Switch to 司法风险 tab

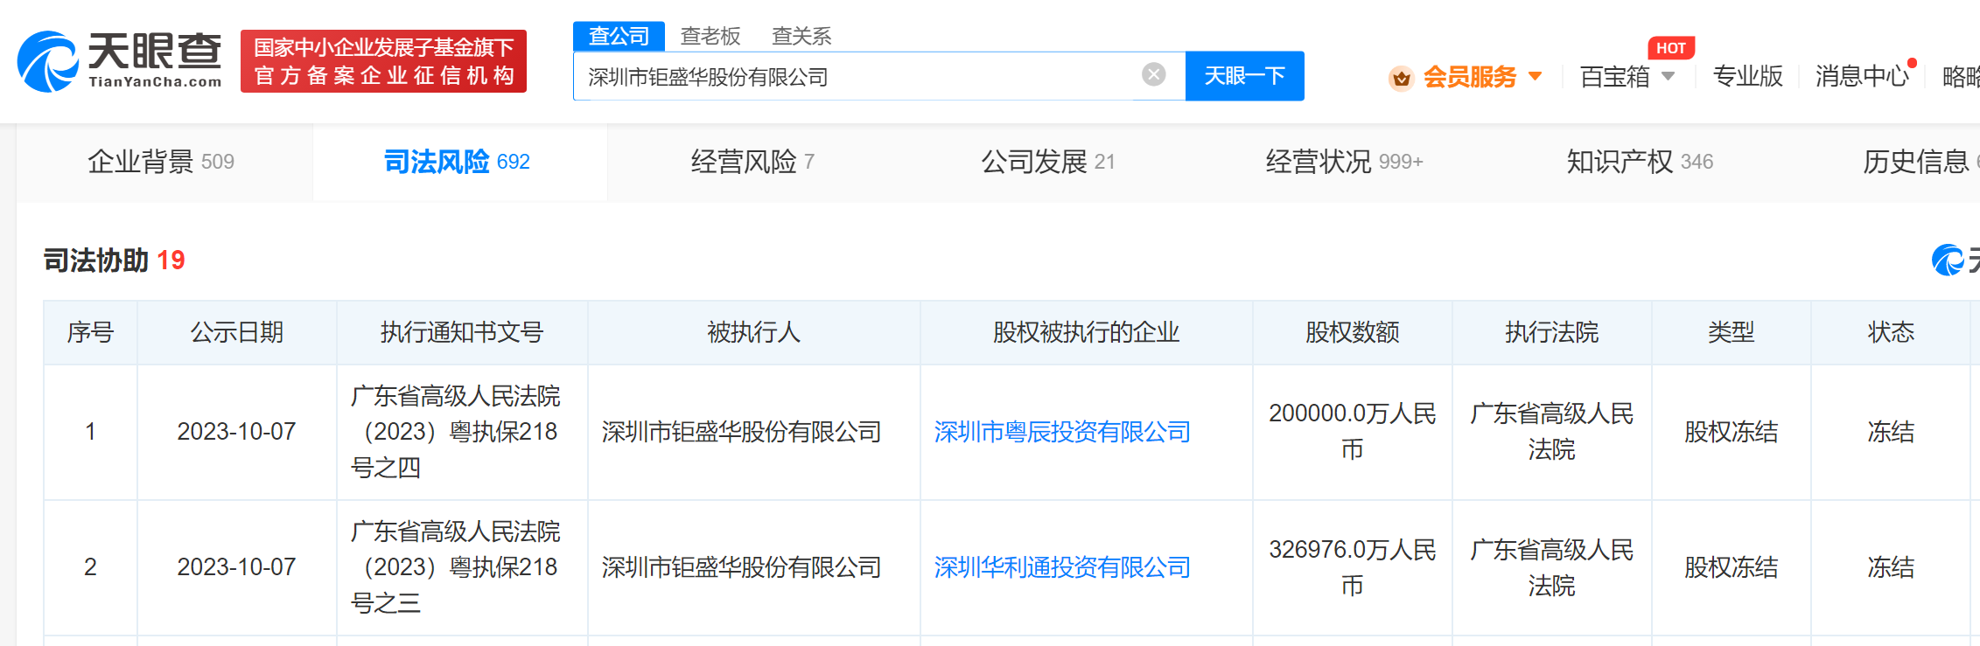[x=457, y=162]
